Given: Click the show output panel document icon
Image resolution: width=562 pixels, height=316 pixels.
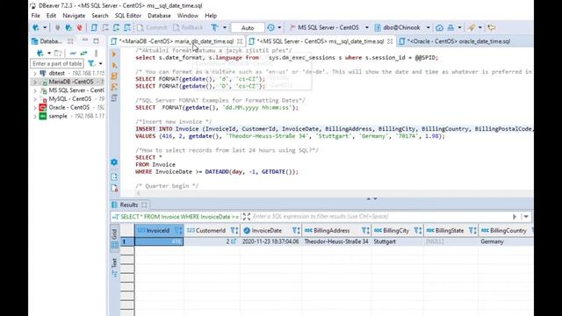Looking at the screenshot, I should (114, 177).
